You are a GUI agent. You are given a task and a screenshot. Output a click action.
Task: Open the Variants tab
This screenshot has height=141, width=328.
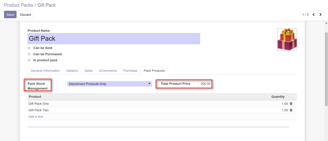[x=72, y=71]
